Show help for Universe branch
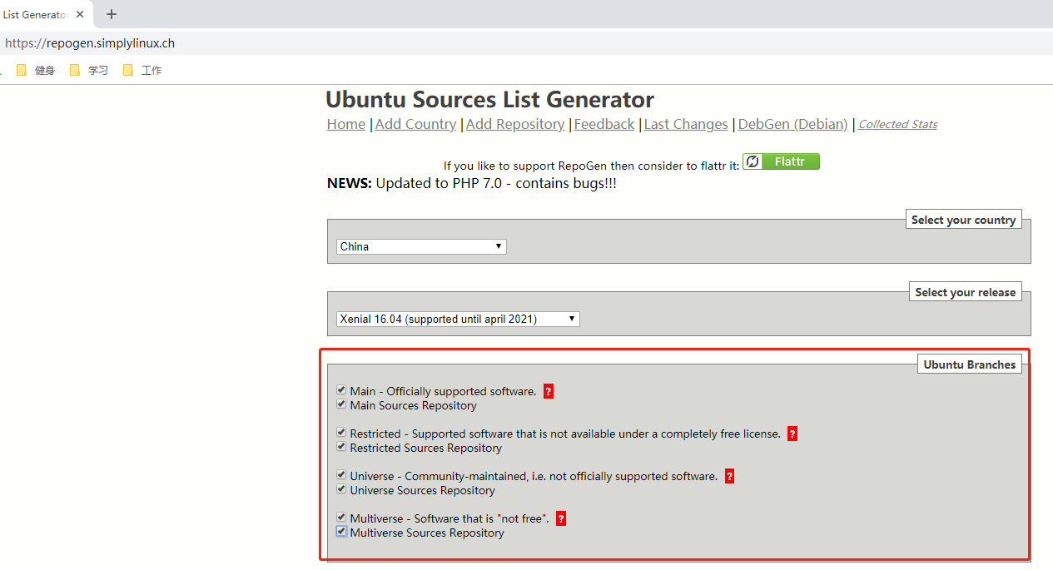The width and height of the screenshot is (1053, 570). 729,476
